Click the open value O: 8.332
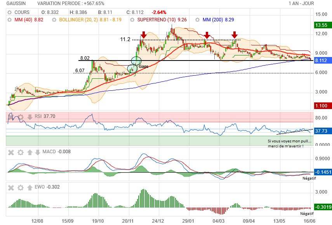 pos(50,12)
